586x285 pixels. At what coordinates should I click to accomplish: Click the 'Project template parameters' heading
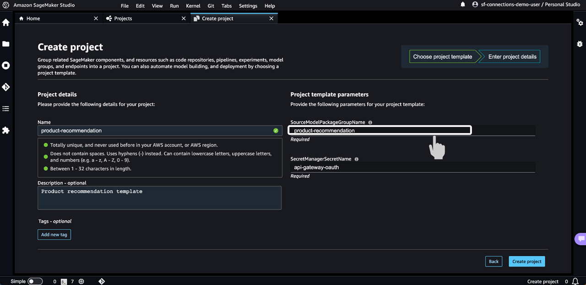pos(329,95)
